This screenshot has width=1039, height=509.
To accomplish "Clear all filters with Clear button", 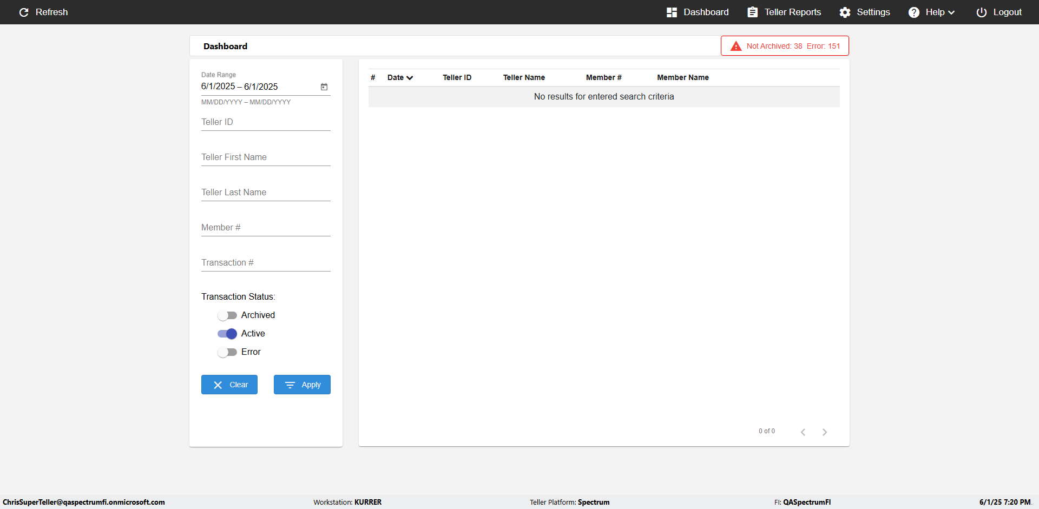I will point(229,385).
